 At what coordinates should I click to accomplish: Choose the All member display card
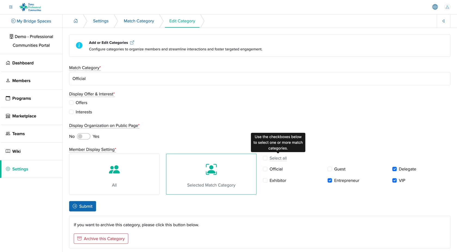point(114,174)
